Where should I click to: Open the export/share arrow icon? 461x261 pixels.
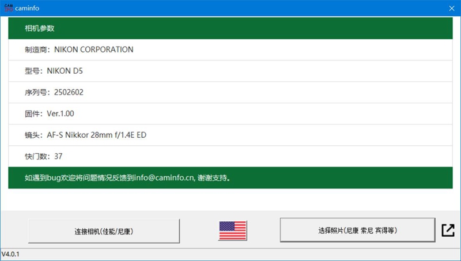448,230
